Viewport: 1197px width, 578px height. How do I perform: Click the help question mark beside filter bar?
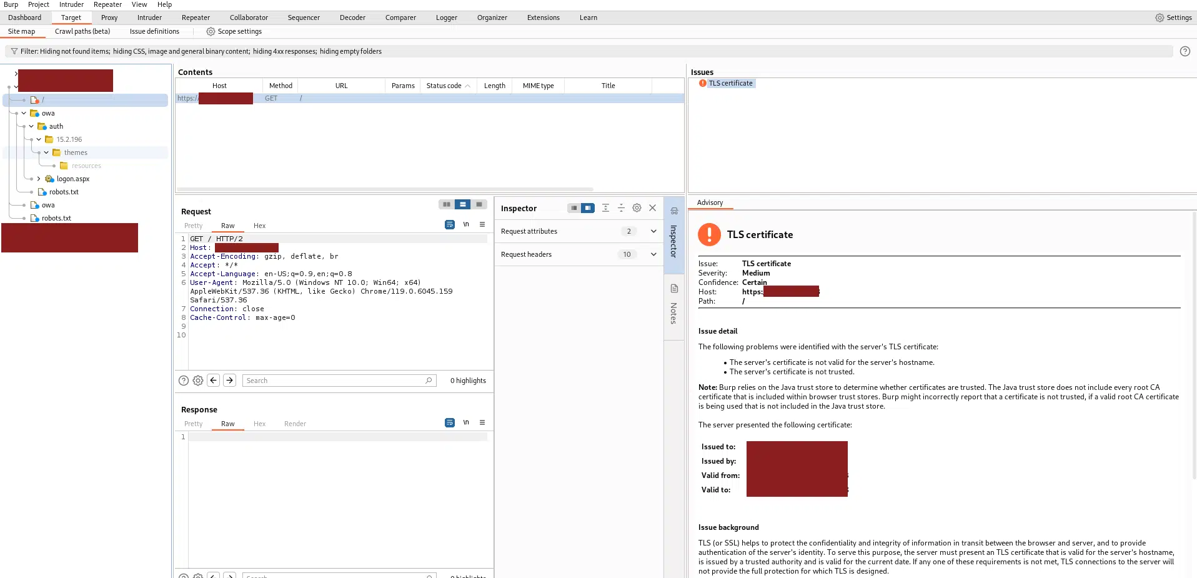click(1185, 51)
